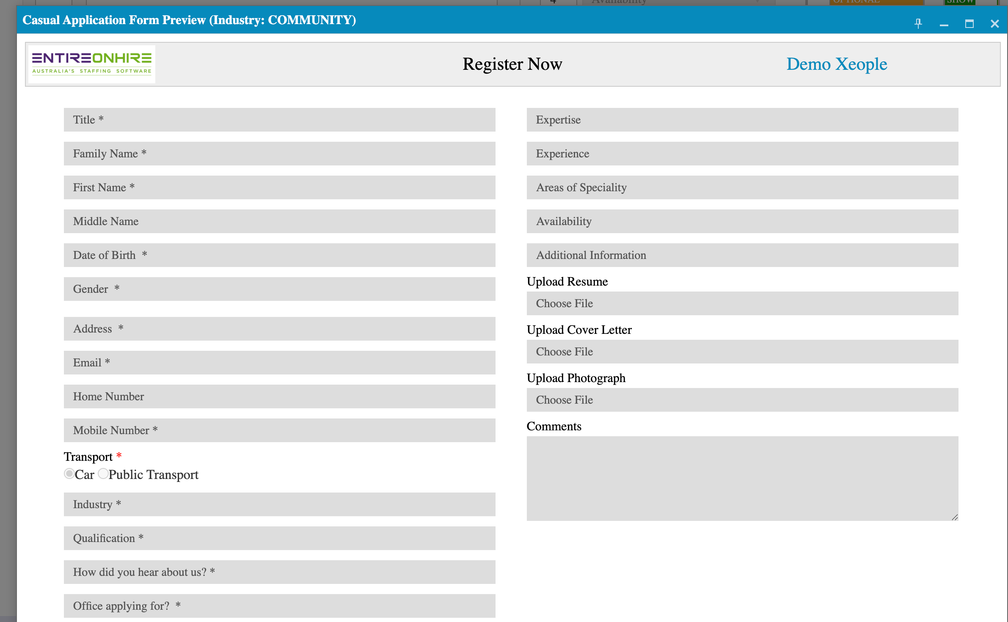Click the Home Number field

coord(279,396)
